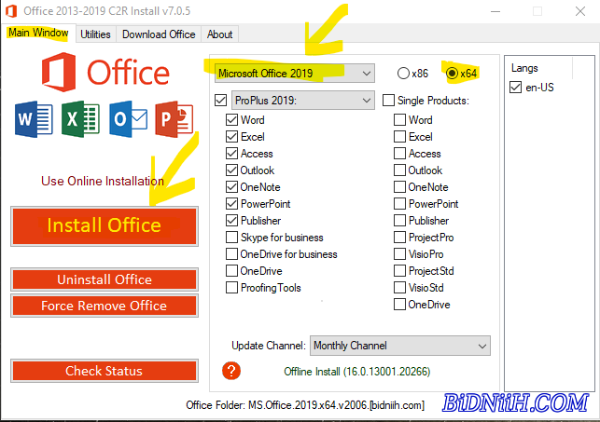
Task: Toggle the en-US language checkbox
Action: [x=515, y=88]
